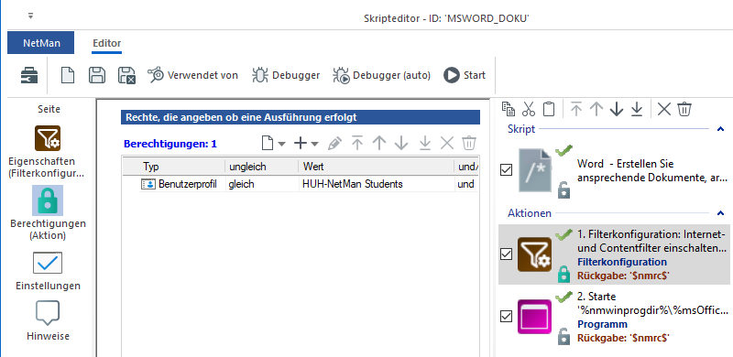
Task: Open the NetMan tab
Action: click(x=40, y=43)
